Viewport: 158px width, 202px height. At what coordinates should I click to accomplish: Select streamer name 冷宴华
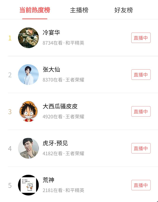(x=51, y=32)
